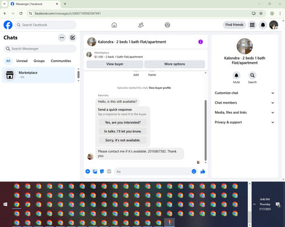Expand the Privacy & support section
Screen dimensions: 285x227
(245, 122)
